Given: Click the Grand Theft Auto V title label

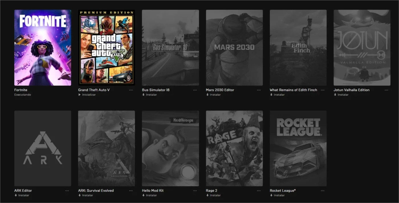Looking at the screenshot, I should click(x=94, y=90).
